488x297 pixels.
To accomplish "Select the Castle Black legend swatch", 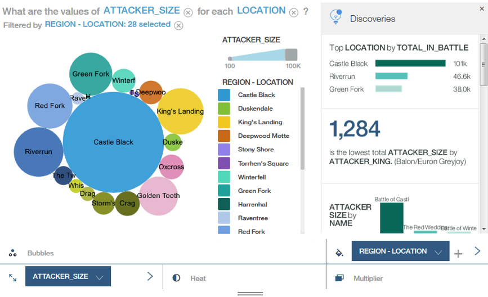I will tap(224, 95).
